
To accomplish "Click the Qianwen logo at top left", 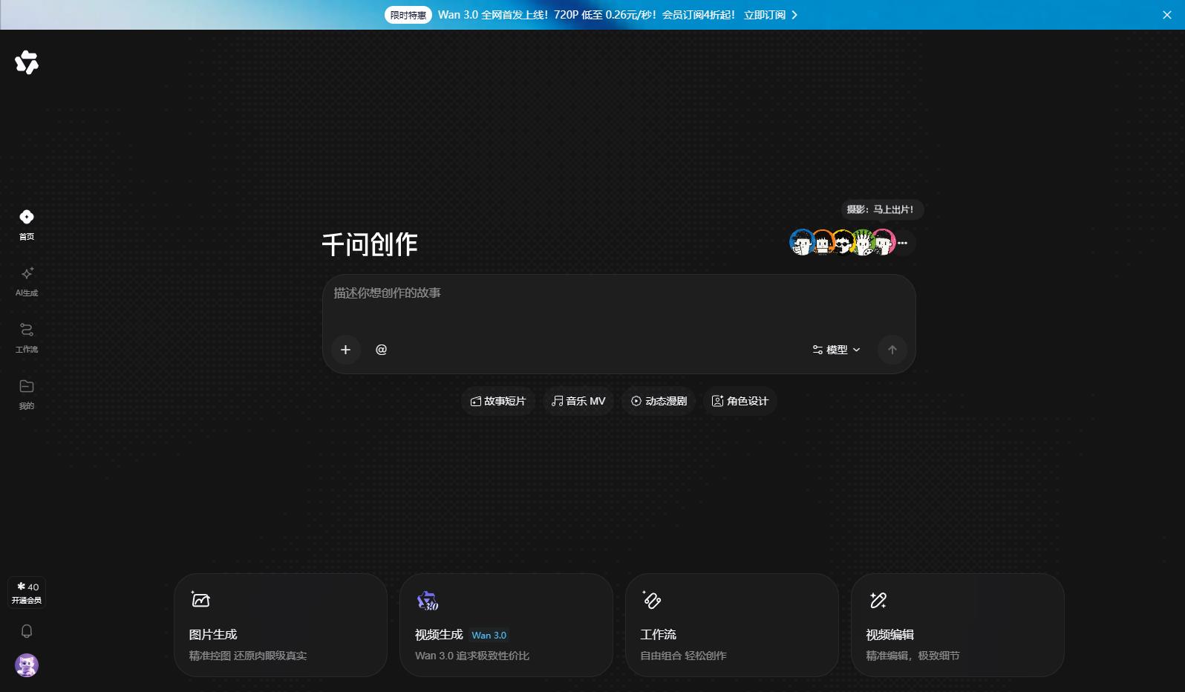I will 27,62.
